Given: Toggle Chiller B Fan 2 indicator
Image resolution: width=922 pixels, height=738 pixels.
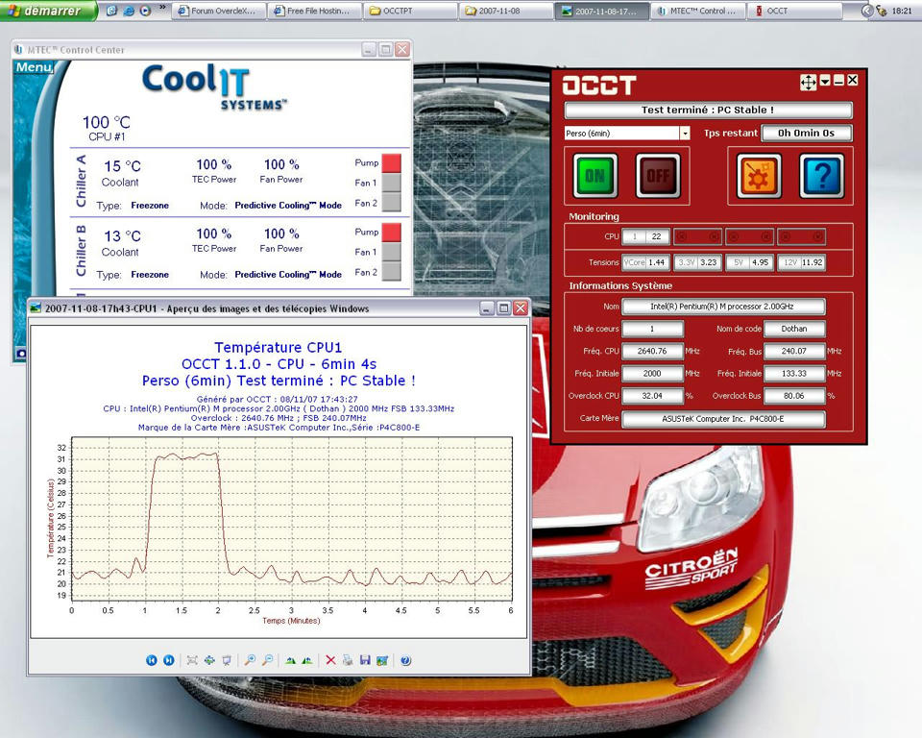Looking at the screenshot, I should point(392,271).
